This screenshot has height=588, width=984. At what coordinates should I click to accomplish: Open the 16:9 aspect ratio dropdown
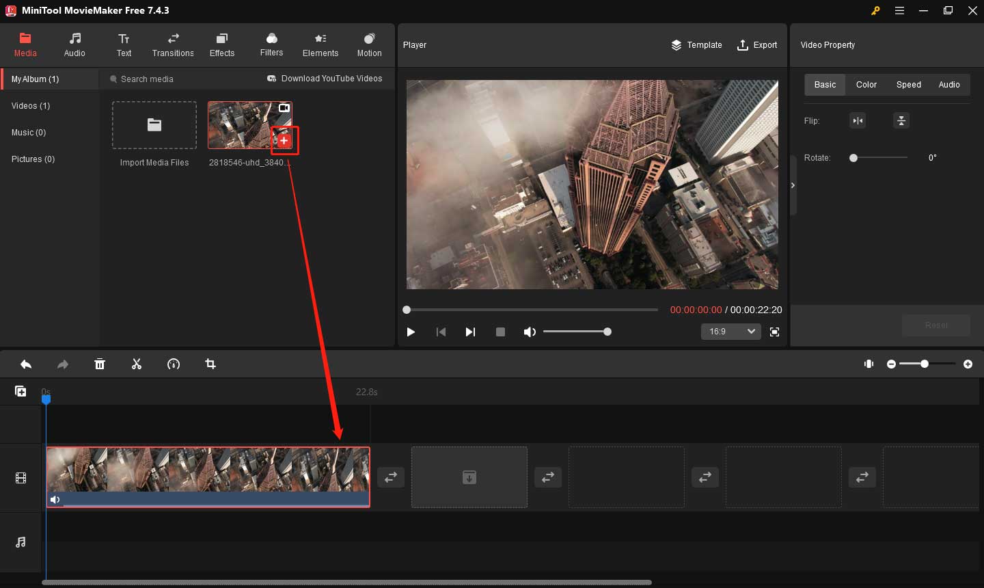click(730, 332)
